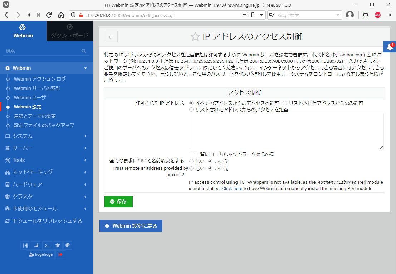
Task: Click the hogehoge user button
Action: tap(41, 255)
